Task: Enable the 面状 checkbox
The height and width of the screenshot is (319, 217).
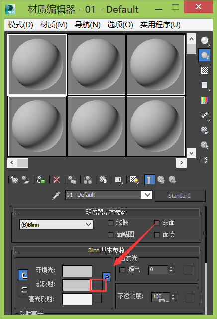Action: (x=157, y=235)
